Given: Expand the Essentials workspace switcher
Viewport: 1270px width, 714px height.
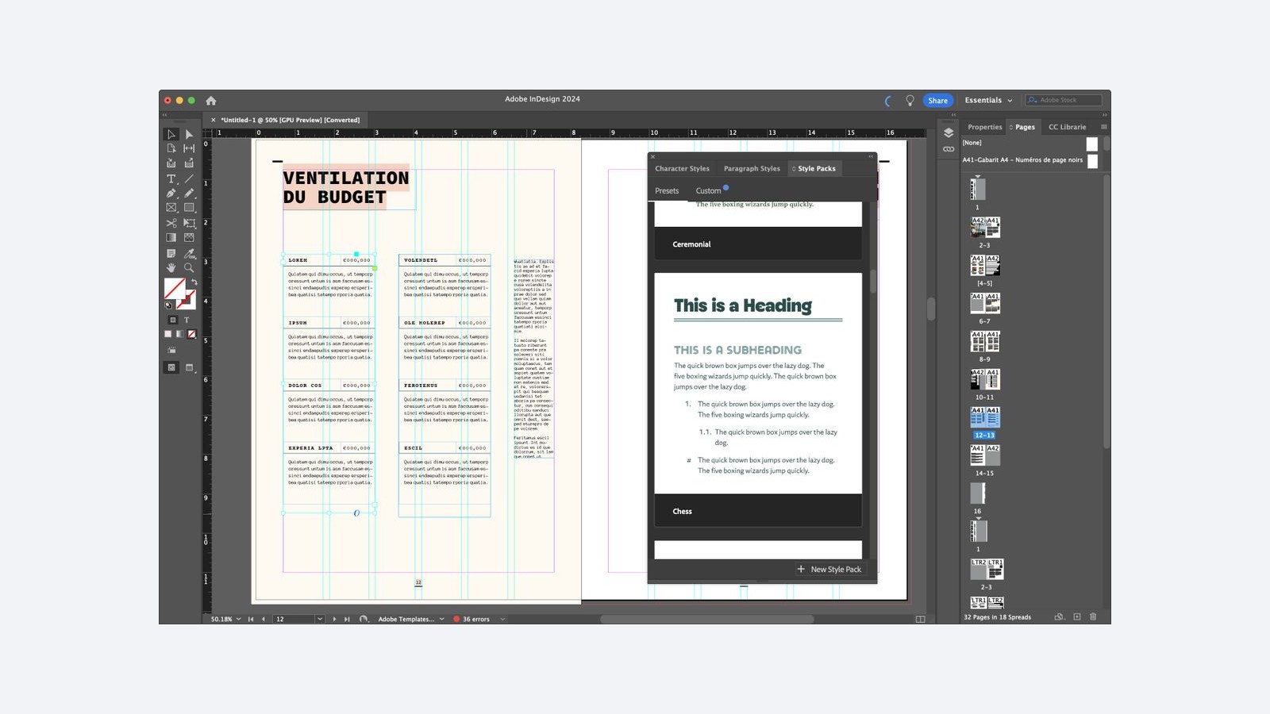Looking at the screenshot, I should coord(988,101).
